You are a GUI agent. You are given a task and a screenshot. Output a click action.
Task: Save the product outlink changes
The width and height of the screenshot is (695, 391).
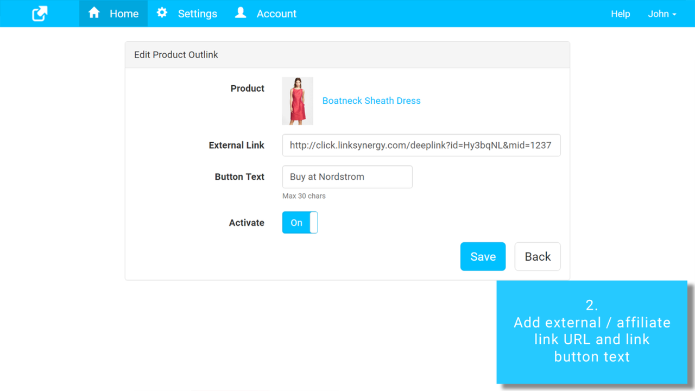(x=483, y=256)
